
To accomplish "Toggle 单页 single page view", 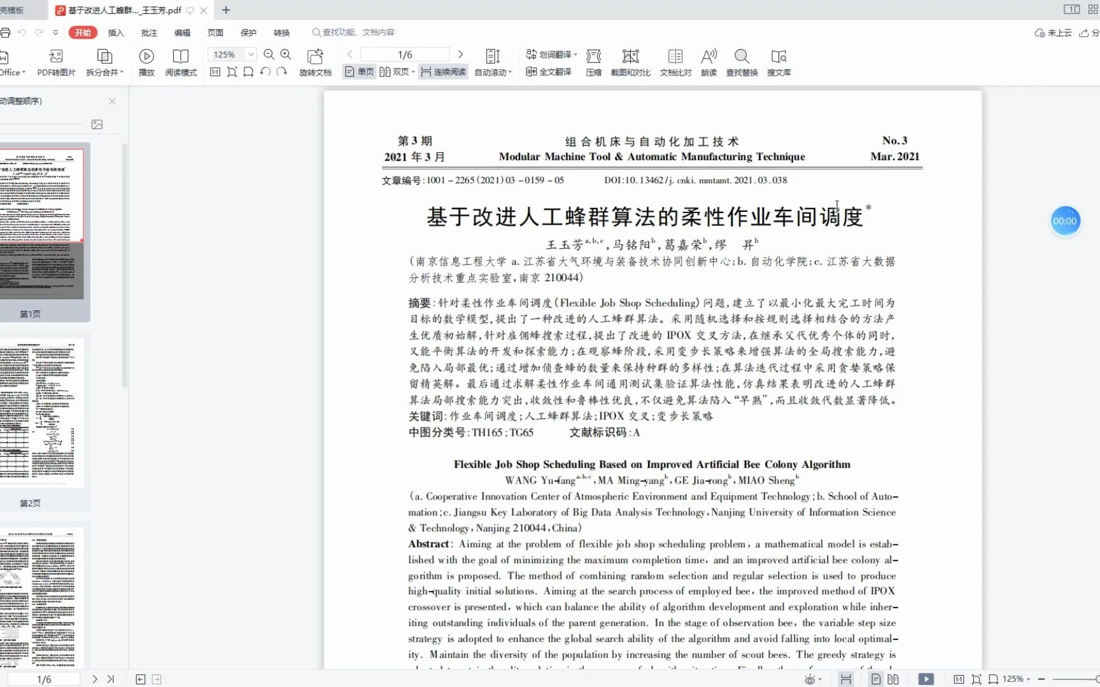I will 359,72.
